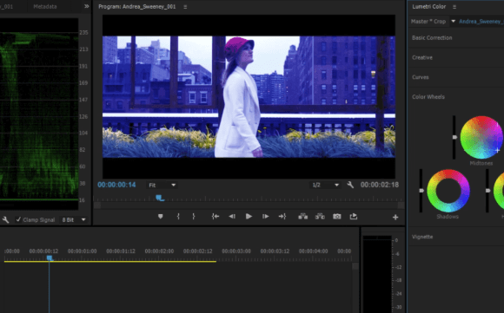Click the Mark Out bracket icon
Image resolution: width=504 pixels, height=313 pixels.
194,217
